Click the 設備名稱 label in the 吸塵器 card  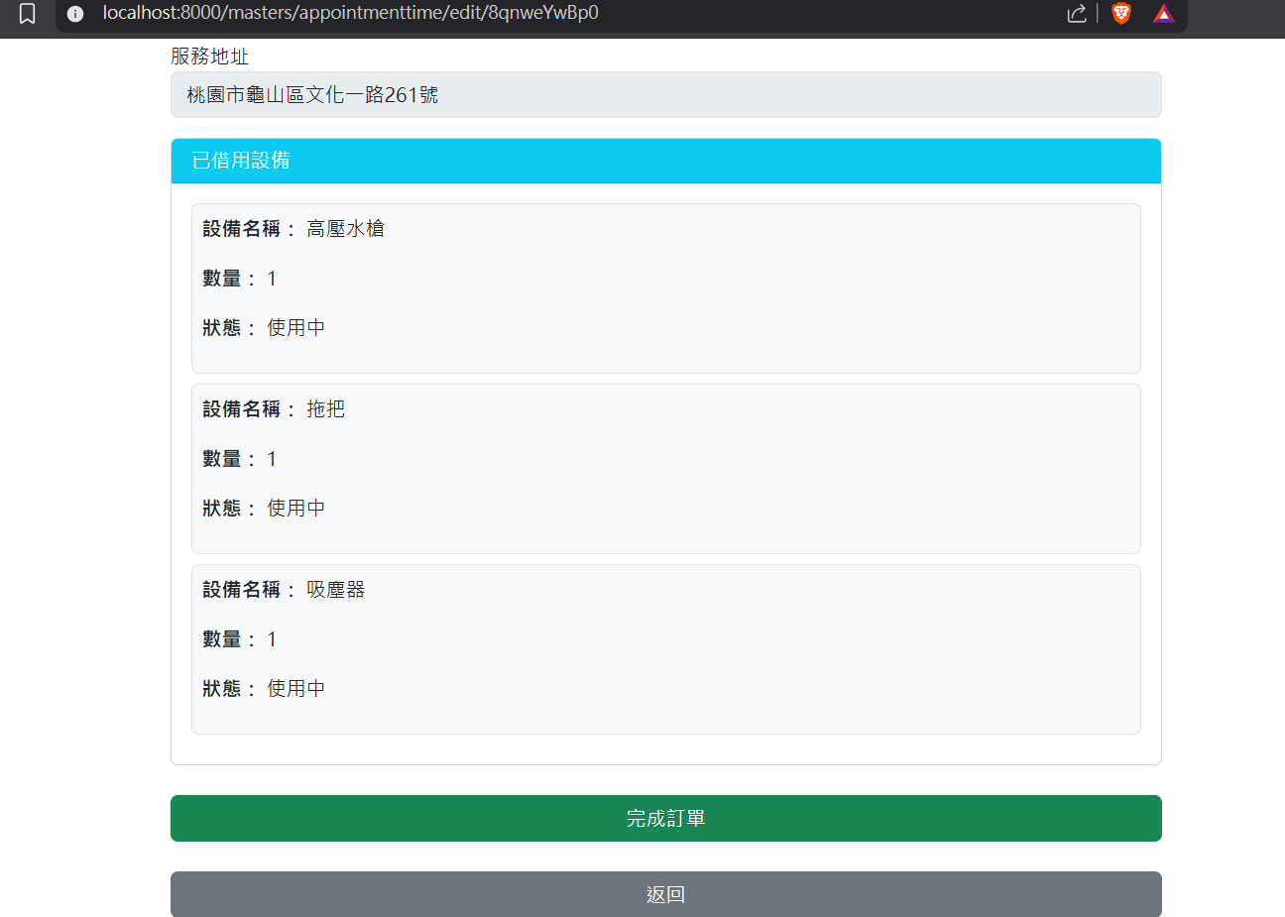pos(249,590)
